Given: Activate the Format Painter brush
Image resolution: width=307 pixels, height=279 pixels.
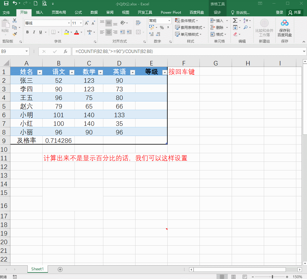Looking at the screenshot, I should (x=15, y=34).
